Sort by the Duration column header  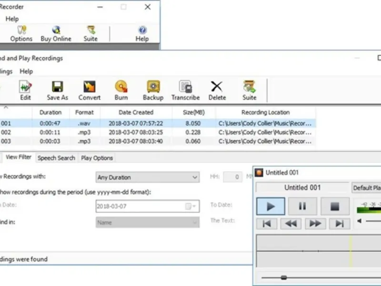50,112
